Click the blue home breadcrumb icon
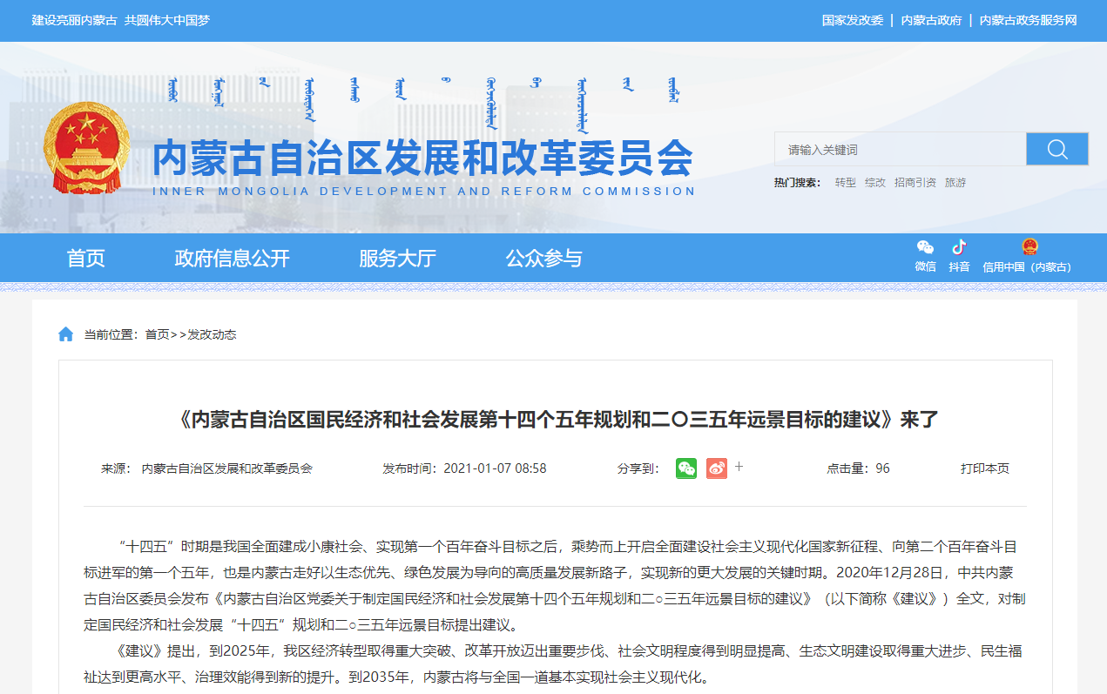The height and width of the screenshot is (694, 1107). point(66,334)
